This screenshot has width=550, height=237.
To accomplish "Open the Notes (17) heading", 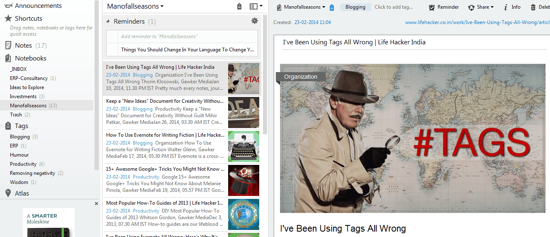I will pyautogui.click(x=31, y=46).
